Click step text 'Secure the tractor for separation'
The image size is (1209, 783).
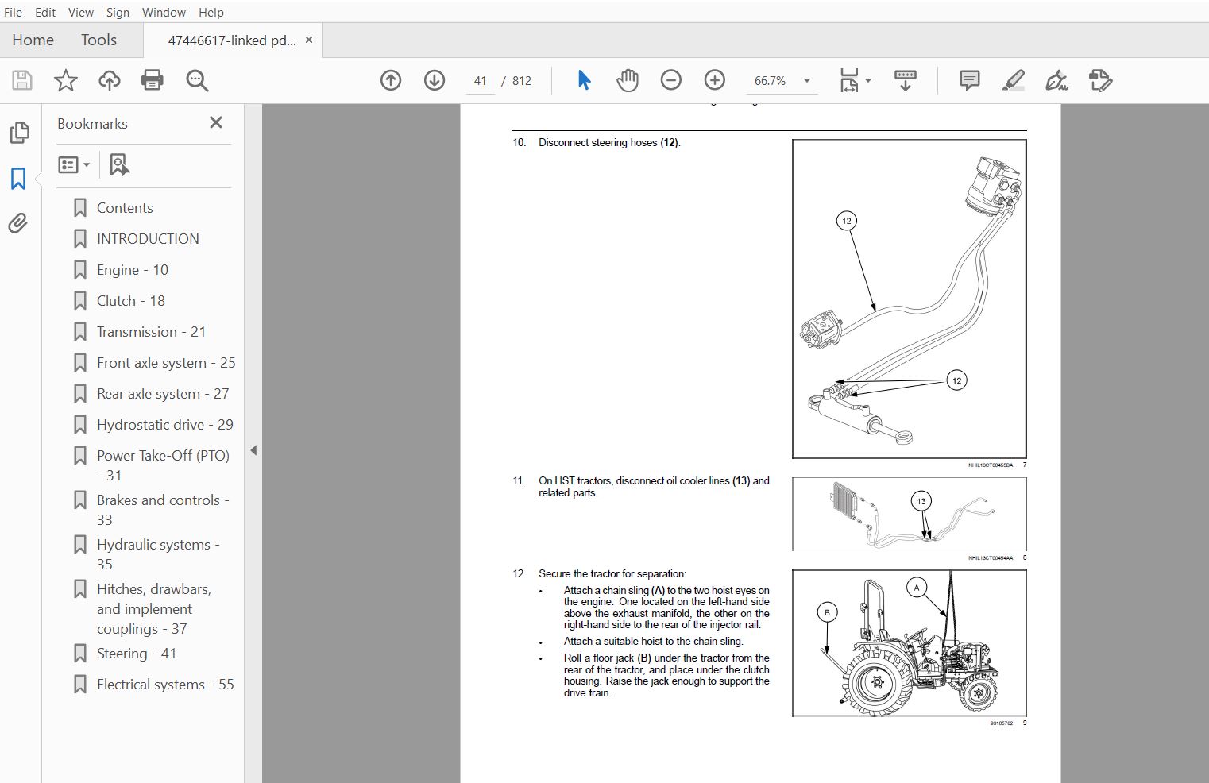pyautogui.click(x=612, y=574)
